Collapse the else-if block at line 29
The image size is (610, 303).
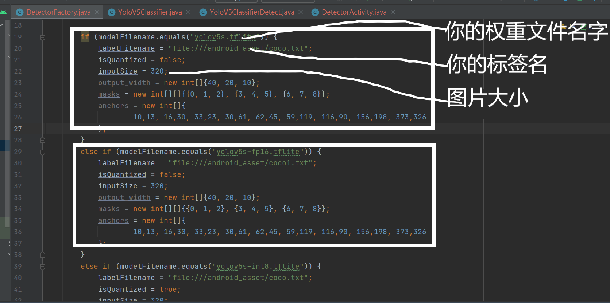tap(43, 152)
